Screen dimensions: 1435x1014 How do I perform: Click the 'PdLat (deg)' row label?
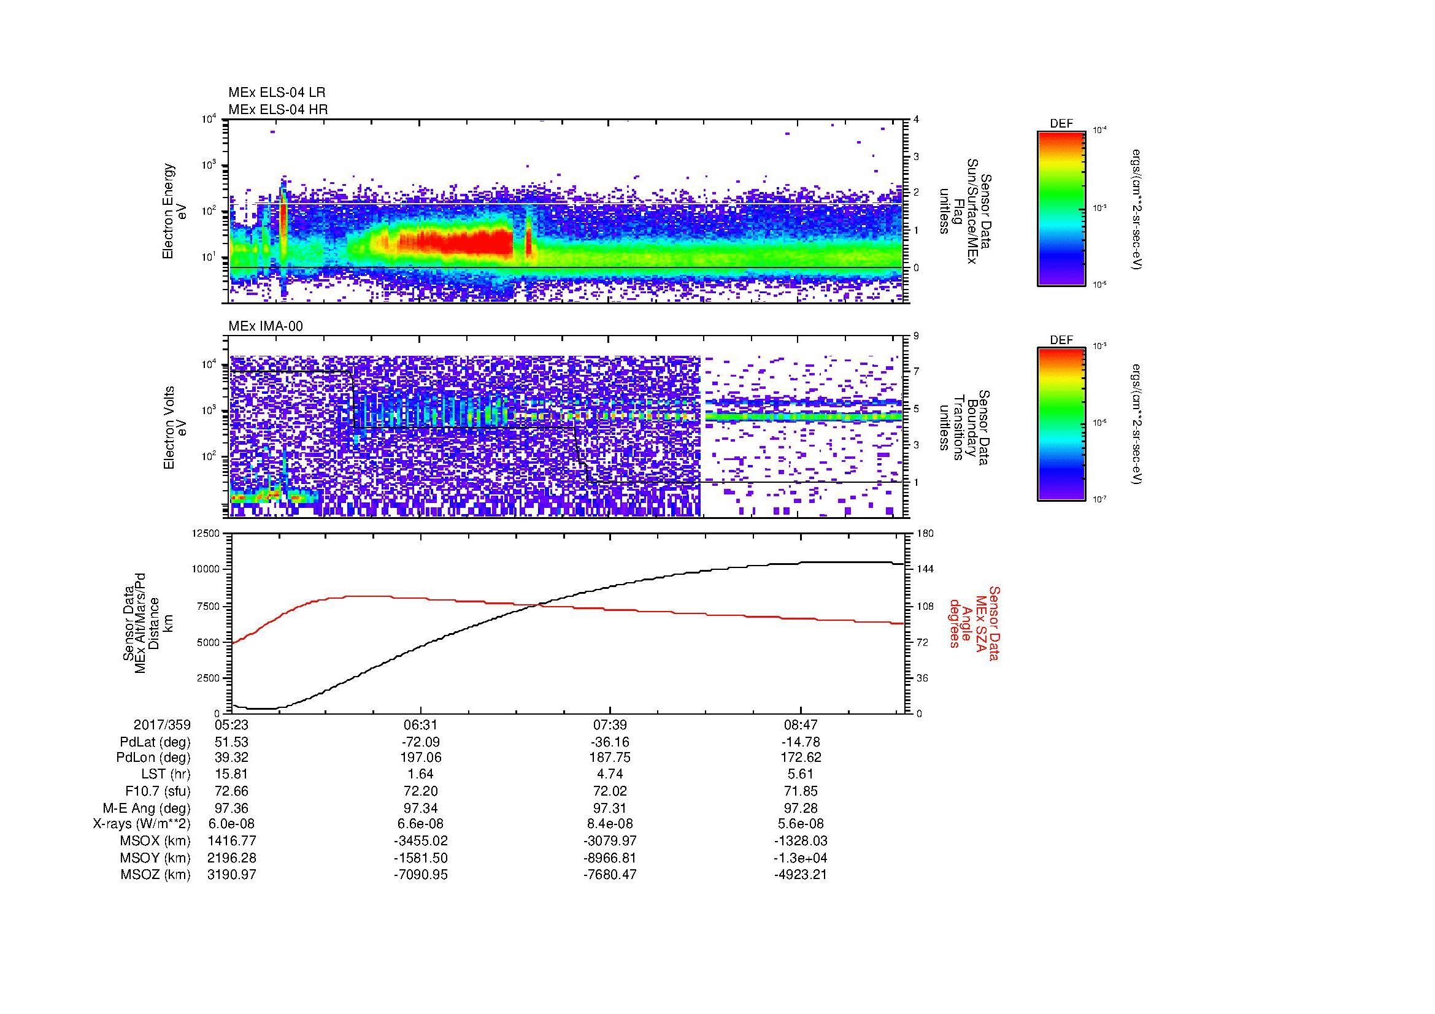pos(155,742)
